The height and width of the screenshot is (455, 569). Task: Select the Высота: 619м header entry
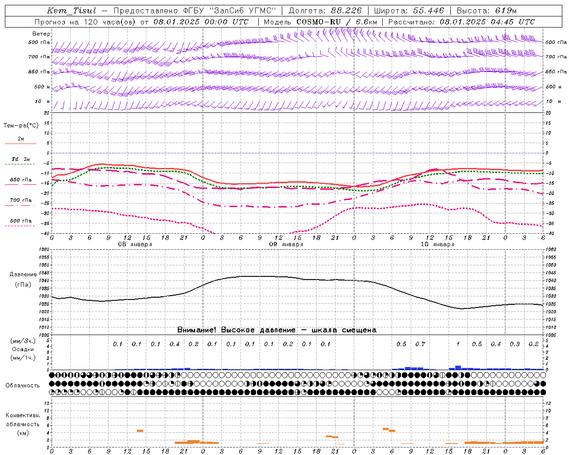pyautogui.click(x=487, y=11)
